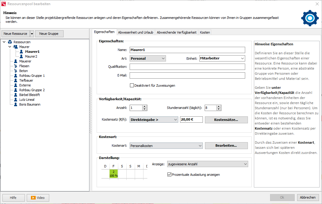Click the Neue Gruppe button
Screen dimensions: 322x204
[x=49, y=34]
